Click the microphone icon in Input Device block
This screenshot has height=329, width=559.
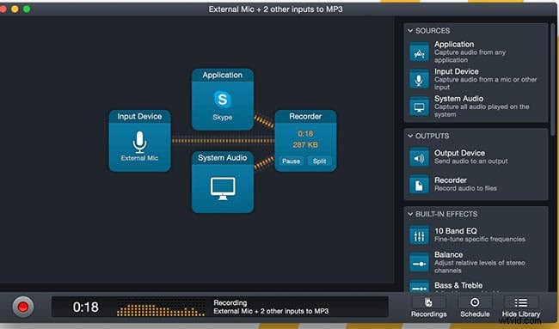(x=139, y=142)
